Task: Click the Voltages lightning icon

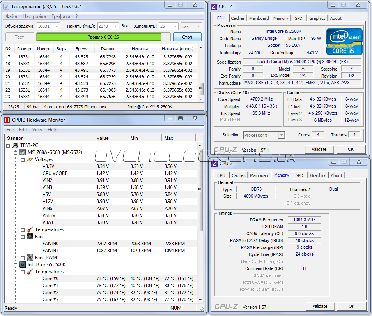Action: 30,159
